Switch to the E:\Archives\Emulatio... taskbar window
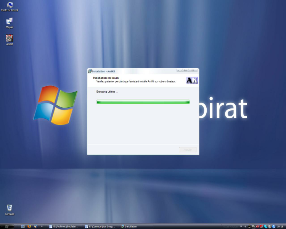This screenshot has height=229, width=286. [x=64, y=226]
